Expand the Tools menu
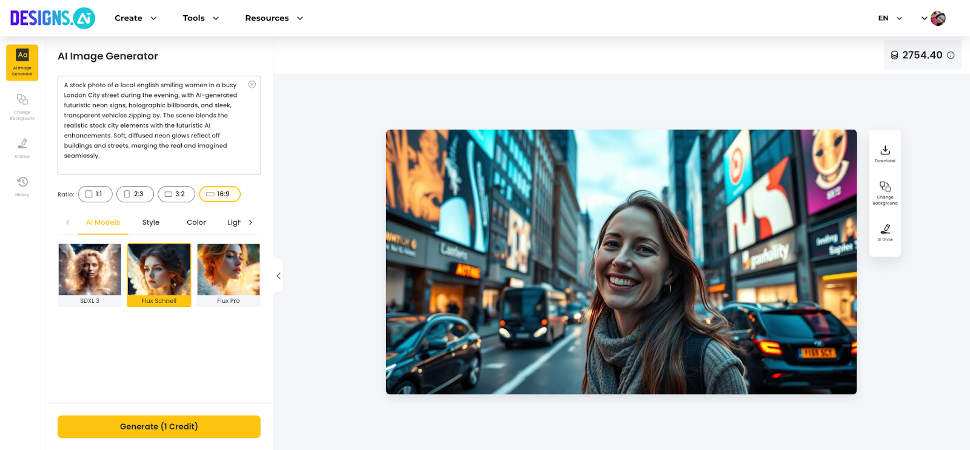The image size is (970, 450). (x=201, y=18)
